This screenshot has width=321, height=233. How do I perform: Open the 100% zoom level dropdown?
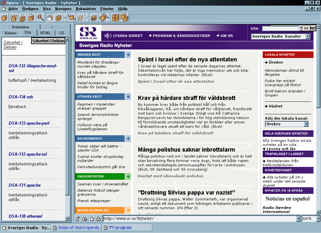coord(318,219)
